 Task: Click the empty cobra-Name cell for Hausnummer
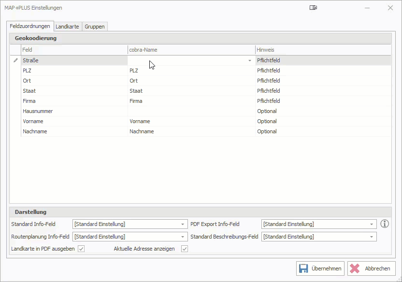(191, 111)
